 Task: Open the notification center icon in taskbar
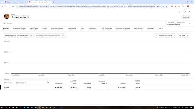tap(191, 108)
